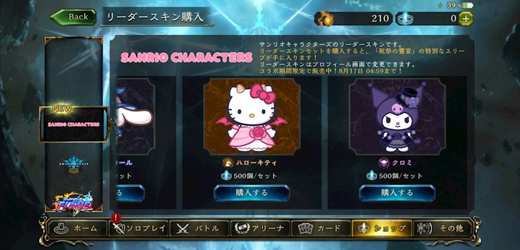Click the blue crystal currency icon

click(402, 19)
